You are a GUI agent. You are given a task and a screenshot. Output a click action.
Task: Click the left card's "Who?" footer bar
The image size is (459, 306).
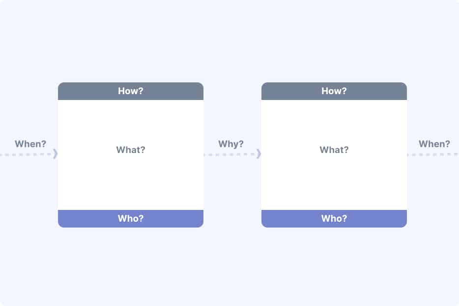[131, 219]
